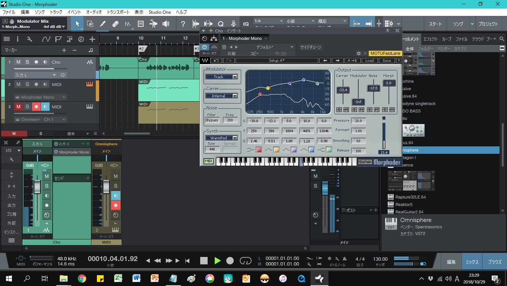This screenshot has height=286, width=507.
Task: Click the A→B preset compare button
Action: [x=353, y=60]
